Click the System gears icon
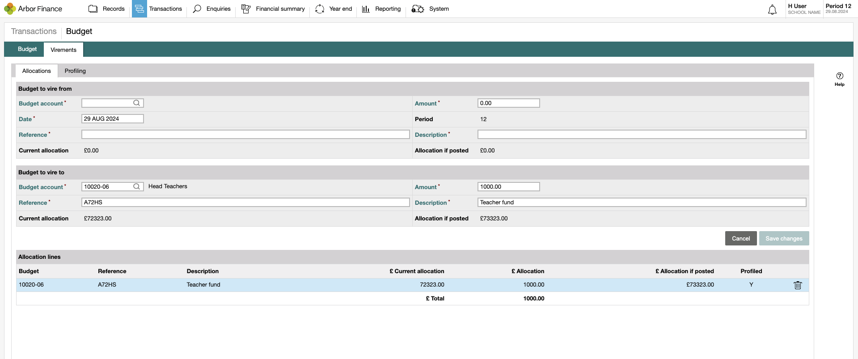 418,9
